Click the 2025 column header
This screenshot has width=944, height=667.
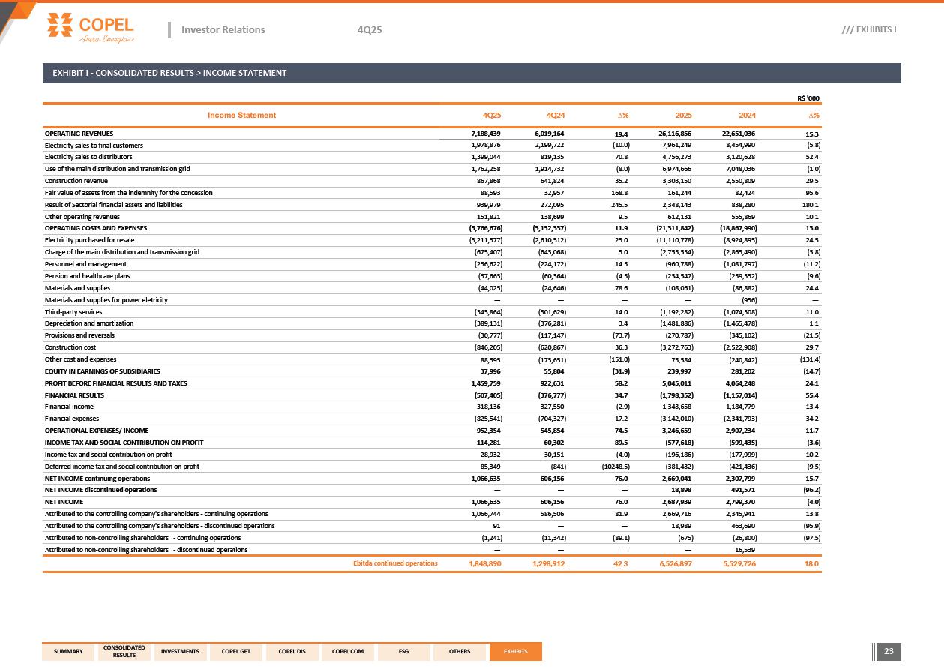pyautogui.click(x=683, y=116)
